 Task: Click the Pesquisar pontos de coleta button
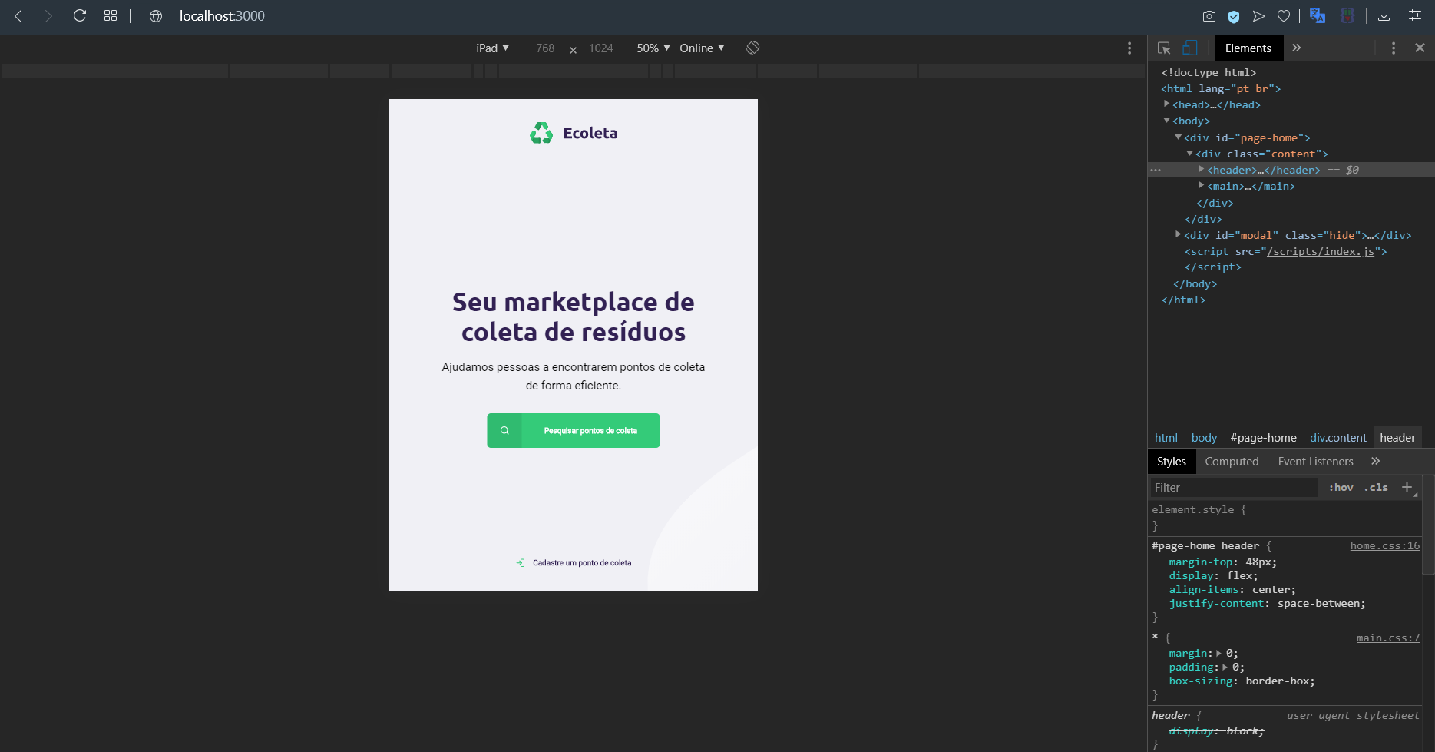574,430
